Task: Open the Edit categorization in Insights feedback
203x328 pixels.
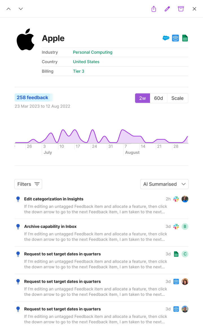Action: pos(54,199)
